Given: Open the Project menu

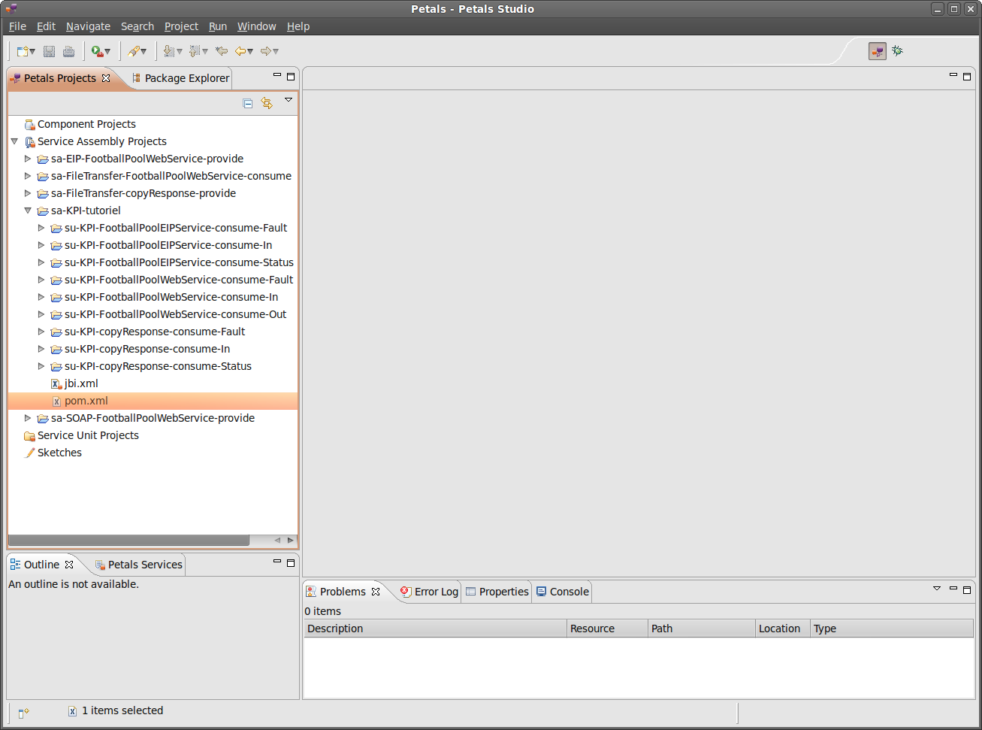Looking at the screenshot, I should (181, 26).
